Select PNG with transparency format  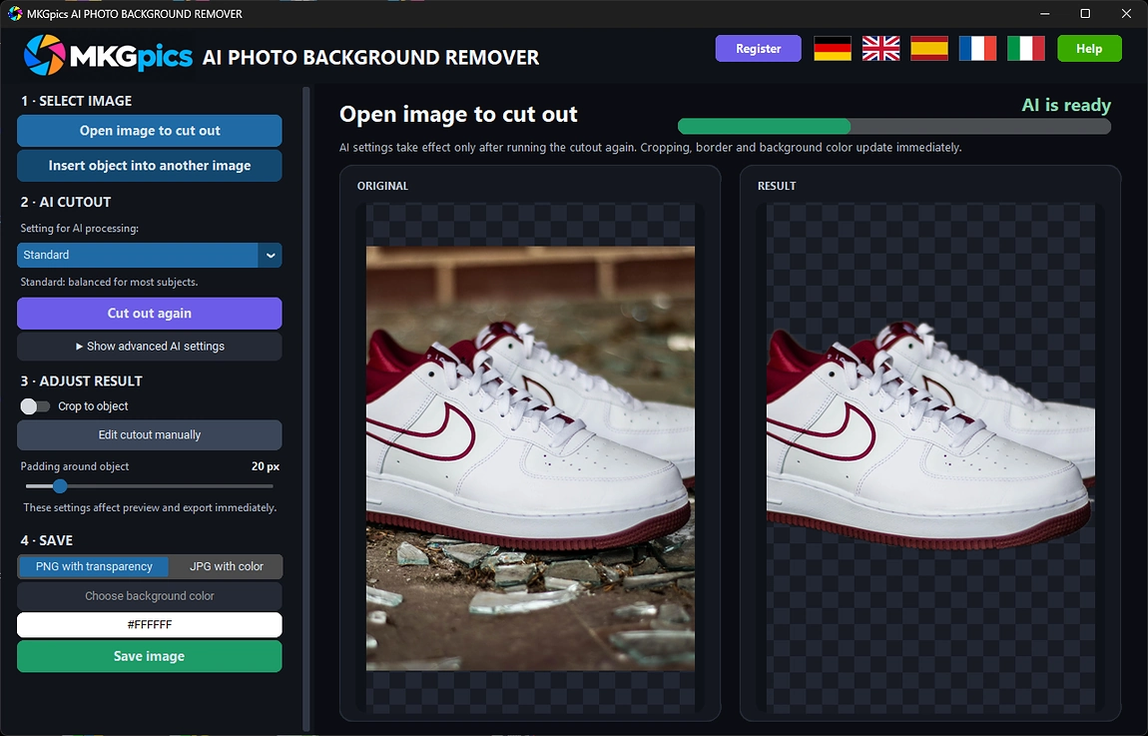click(x=94, y=566)
